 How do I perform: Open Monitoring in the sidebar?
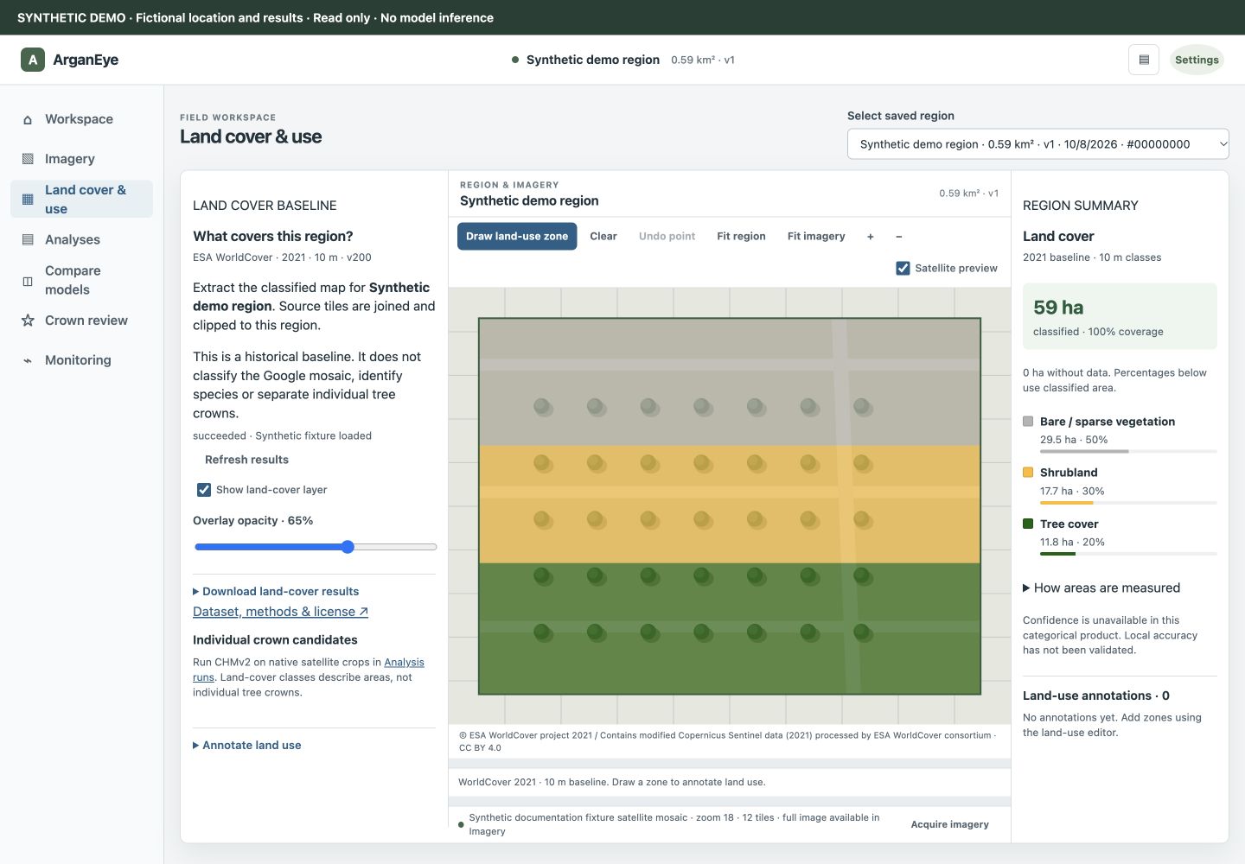pos(81,360)
